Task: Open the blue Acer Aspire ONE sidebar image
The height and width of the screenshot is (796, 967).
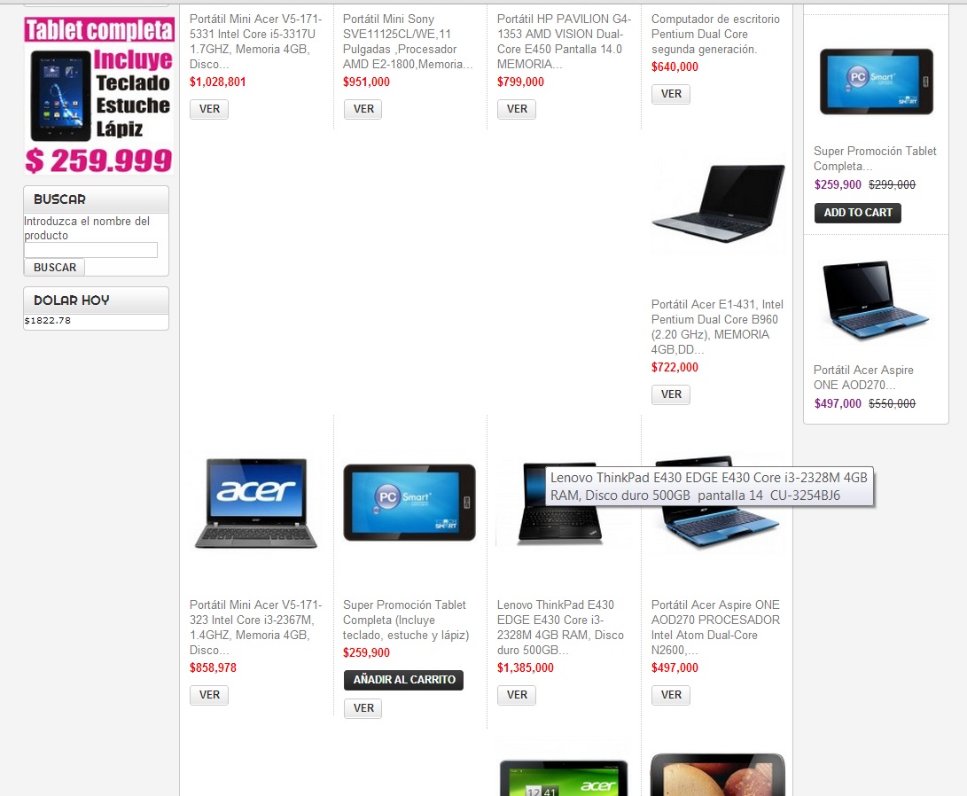Action: 877,300
